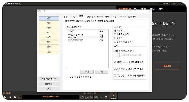The width and height of the screenshot is (189, 102).
Task: Select the 소리 category in settings sidebar
Action: coord(49,37)
